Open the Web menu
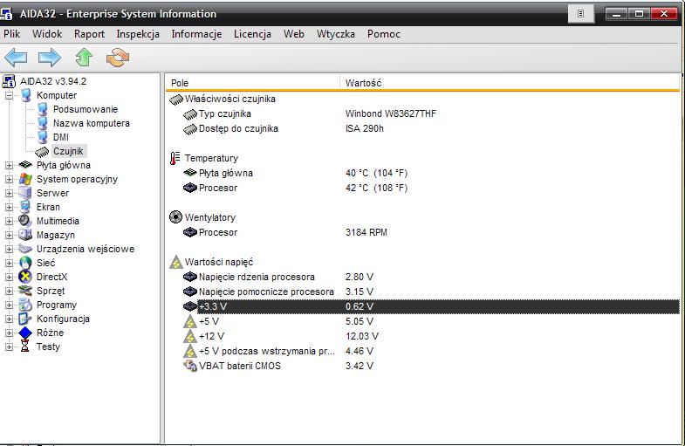The image size is (685, 446). tap(293, 34)
